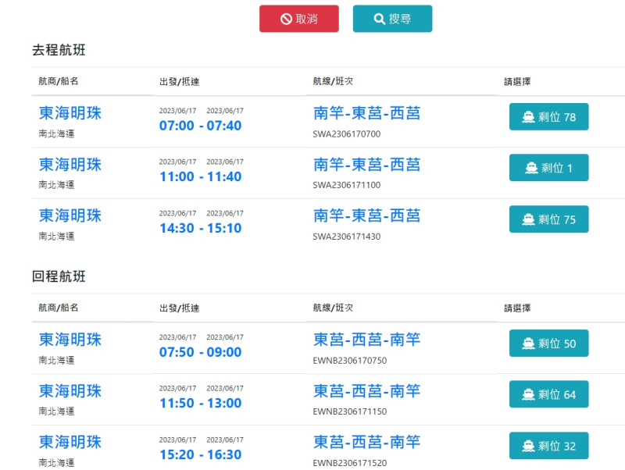Select 07:50 return sailing with 50 seats left
This screenshot has width=625, height=470.
coord(548,344)
